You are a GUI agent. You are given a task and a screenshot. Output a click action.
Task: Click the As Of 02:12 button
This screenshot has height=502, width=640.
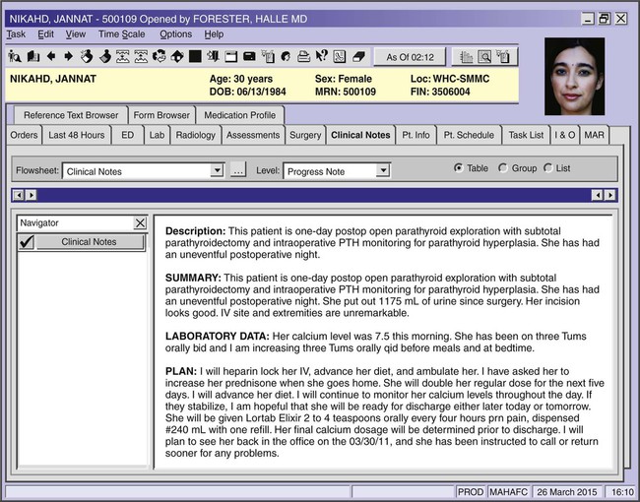tap(410, 57)
